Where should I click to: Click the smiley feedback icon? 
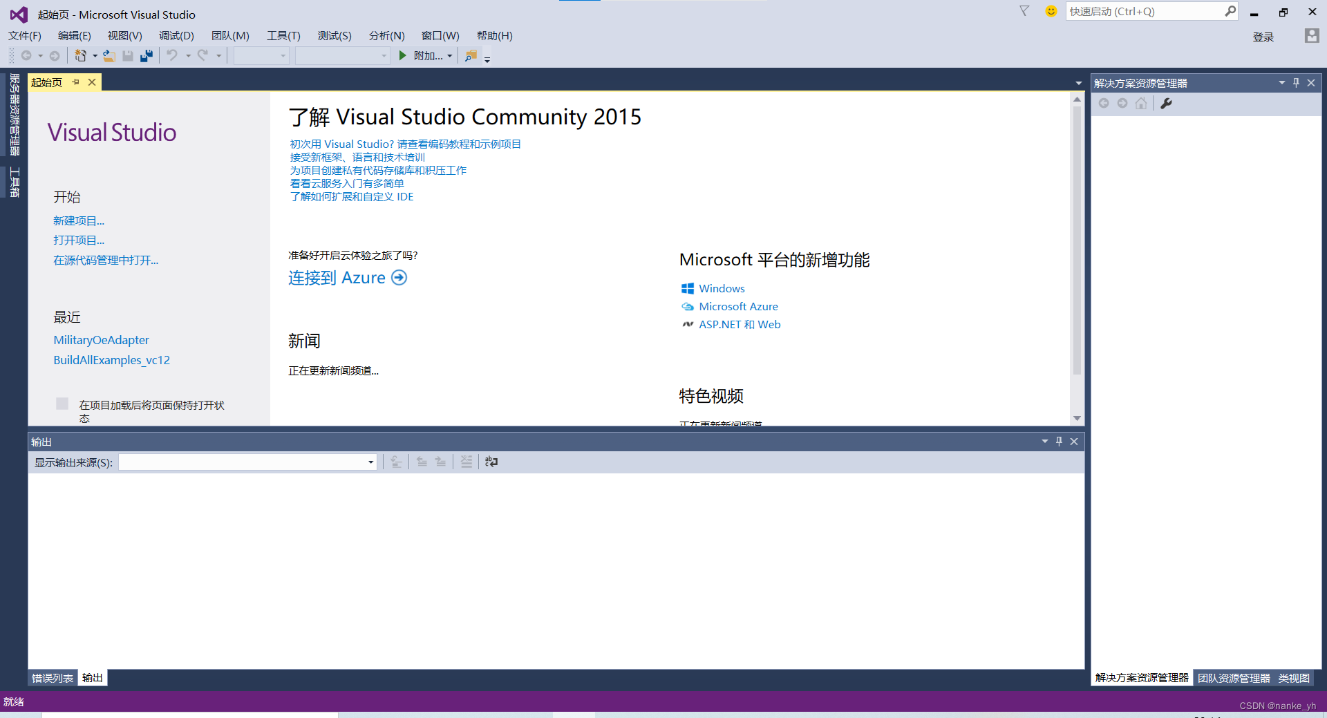pyautogui.click(x=1051, y=11)
